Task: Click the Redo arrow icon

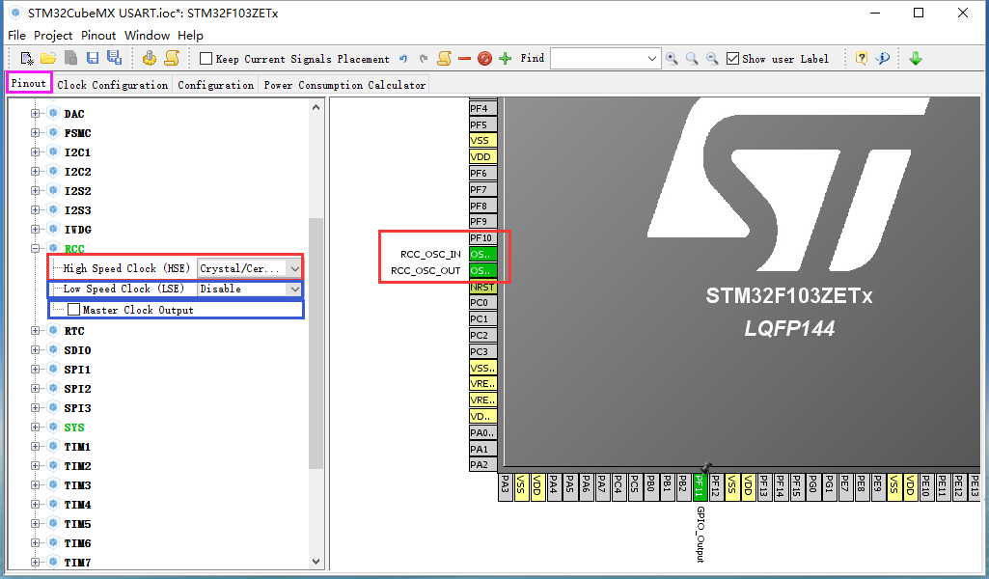Action: [x=424, y=59]
